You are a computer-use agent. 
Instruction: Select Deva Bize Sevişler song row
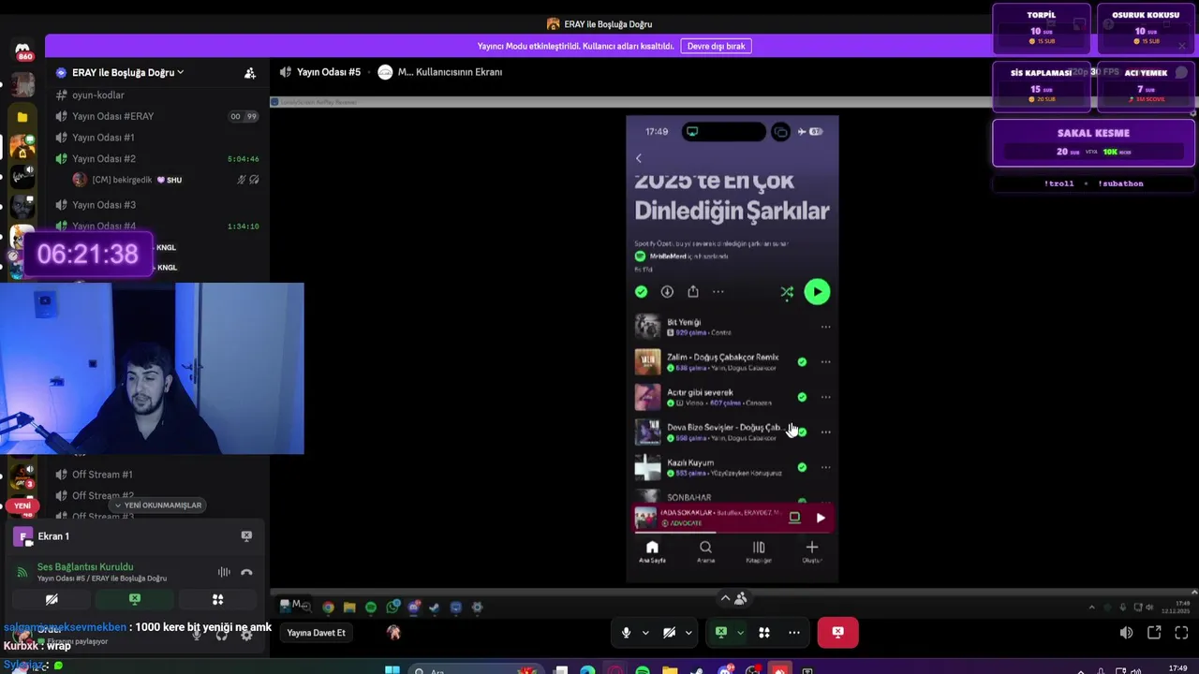click(x=732, y=432)
